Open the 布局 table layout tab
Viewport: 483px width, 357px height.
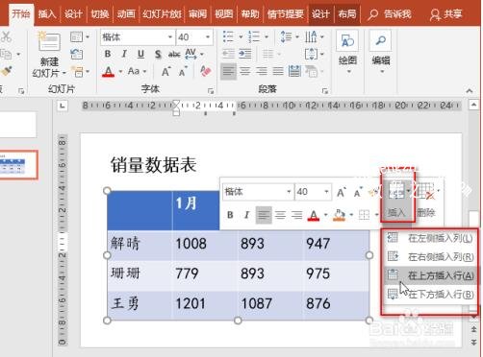pos(347,14)
